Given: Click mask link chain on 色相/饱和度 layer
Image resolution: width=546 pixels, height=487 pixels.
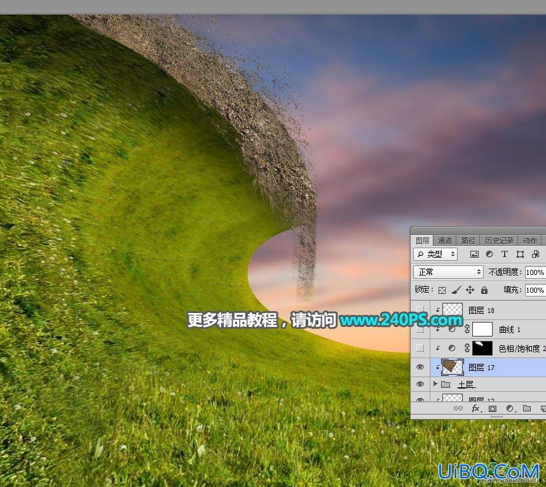Looking at the screenshot, I should coord(467,348).
